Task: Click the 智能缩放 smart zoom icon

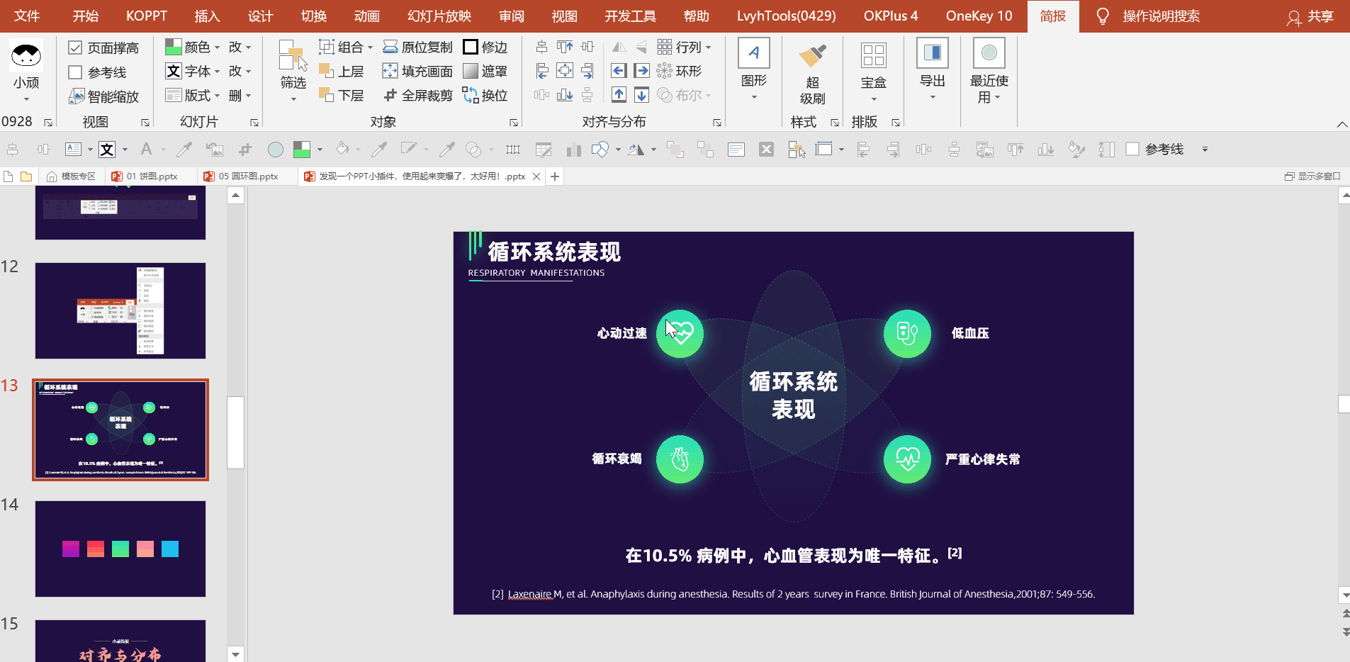Action: 77,96
